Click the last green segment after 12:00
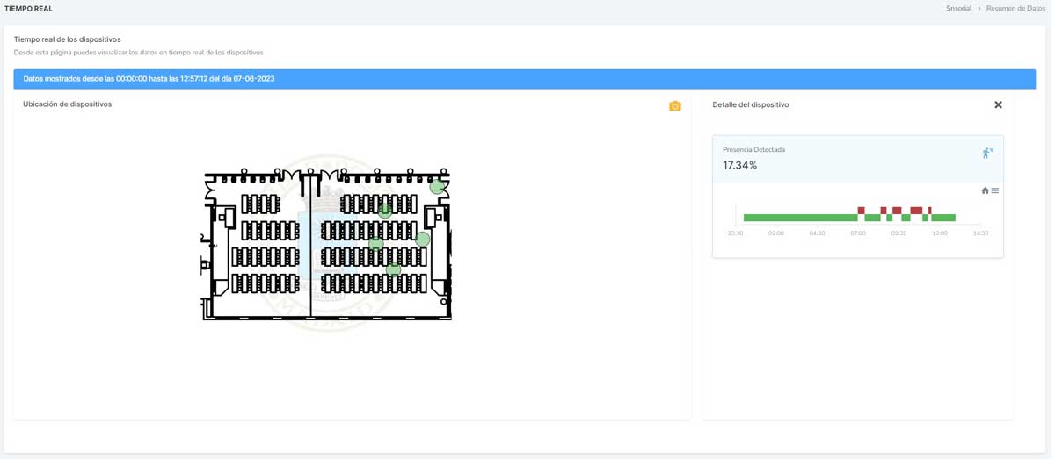This screenshot has height=459, width=1055. coord(943,218)
